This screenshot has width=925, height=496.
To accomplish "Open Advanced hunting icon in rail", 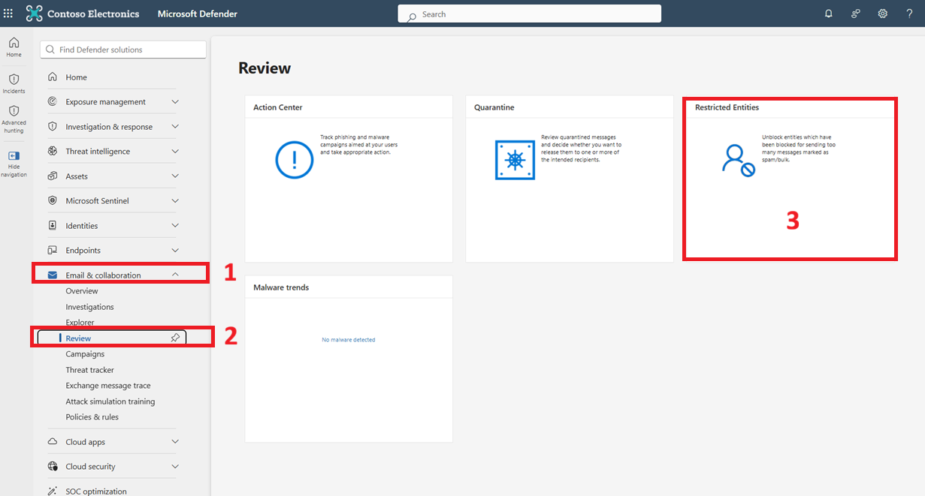I will (x=14, y=110).
